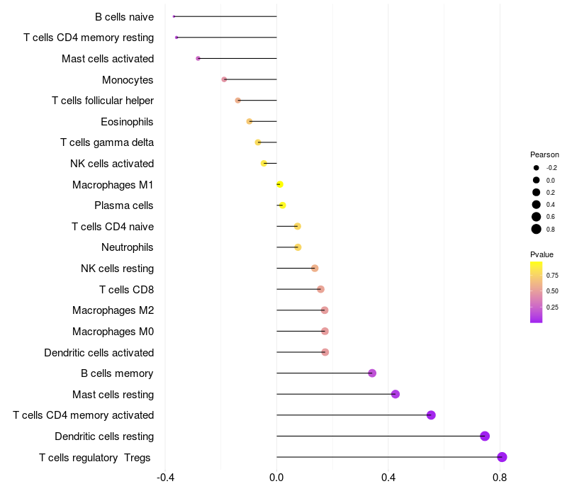Image resolution: width=567 pixels, height=496 pixels.
Task: Click the Monocytes data point
Action: tap(224, 79)
